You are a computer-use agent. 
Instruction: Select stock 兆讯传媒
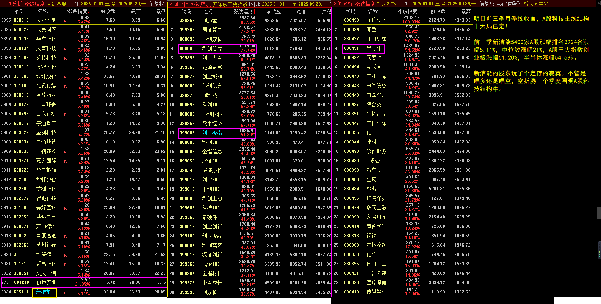tap(46, 86)
